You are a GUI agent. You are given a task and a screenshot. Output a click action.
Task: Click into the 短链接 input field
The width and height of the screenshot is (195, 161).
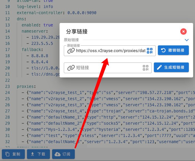click(108, 68)
